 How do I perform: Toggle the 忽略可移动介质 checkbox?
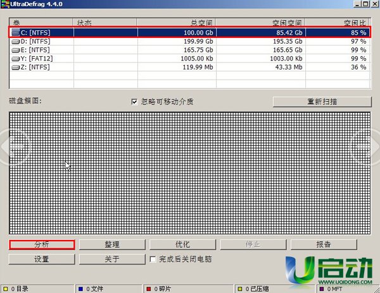pos(134,102)
